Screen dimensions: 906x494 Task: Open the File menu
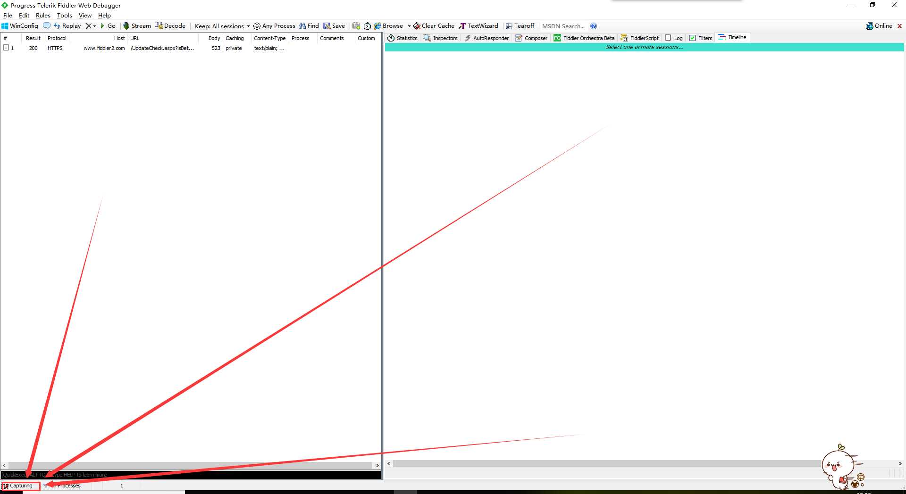click(8, 16)
